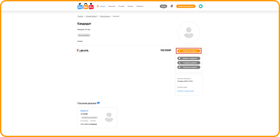Click the RaBeRu logo
The width and height of the screenshot is (280, 137).
(x=86, y=6)
